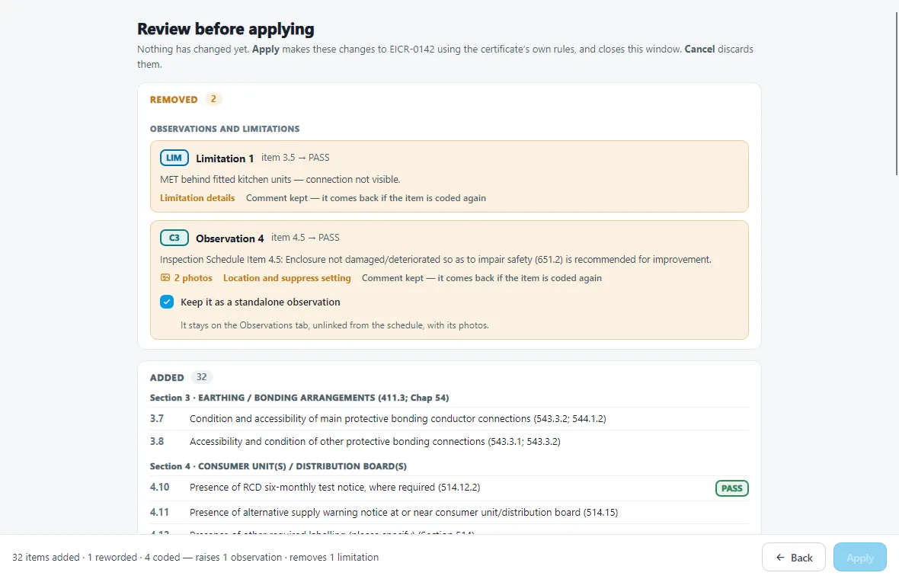The height and width of the screenshot is (579, 899).
Task: Select row 4.11 alternative supply warning notice
Action: [x=449, y=513]
